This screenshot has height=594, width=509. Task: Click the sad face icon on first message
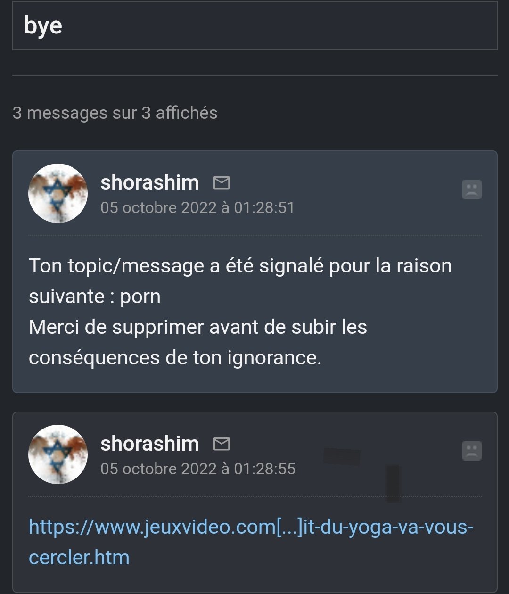click(x=471, y=190)
